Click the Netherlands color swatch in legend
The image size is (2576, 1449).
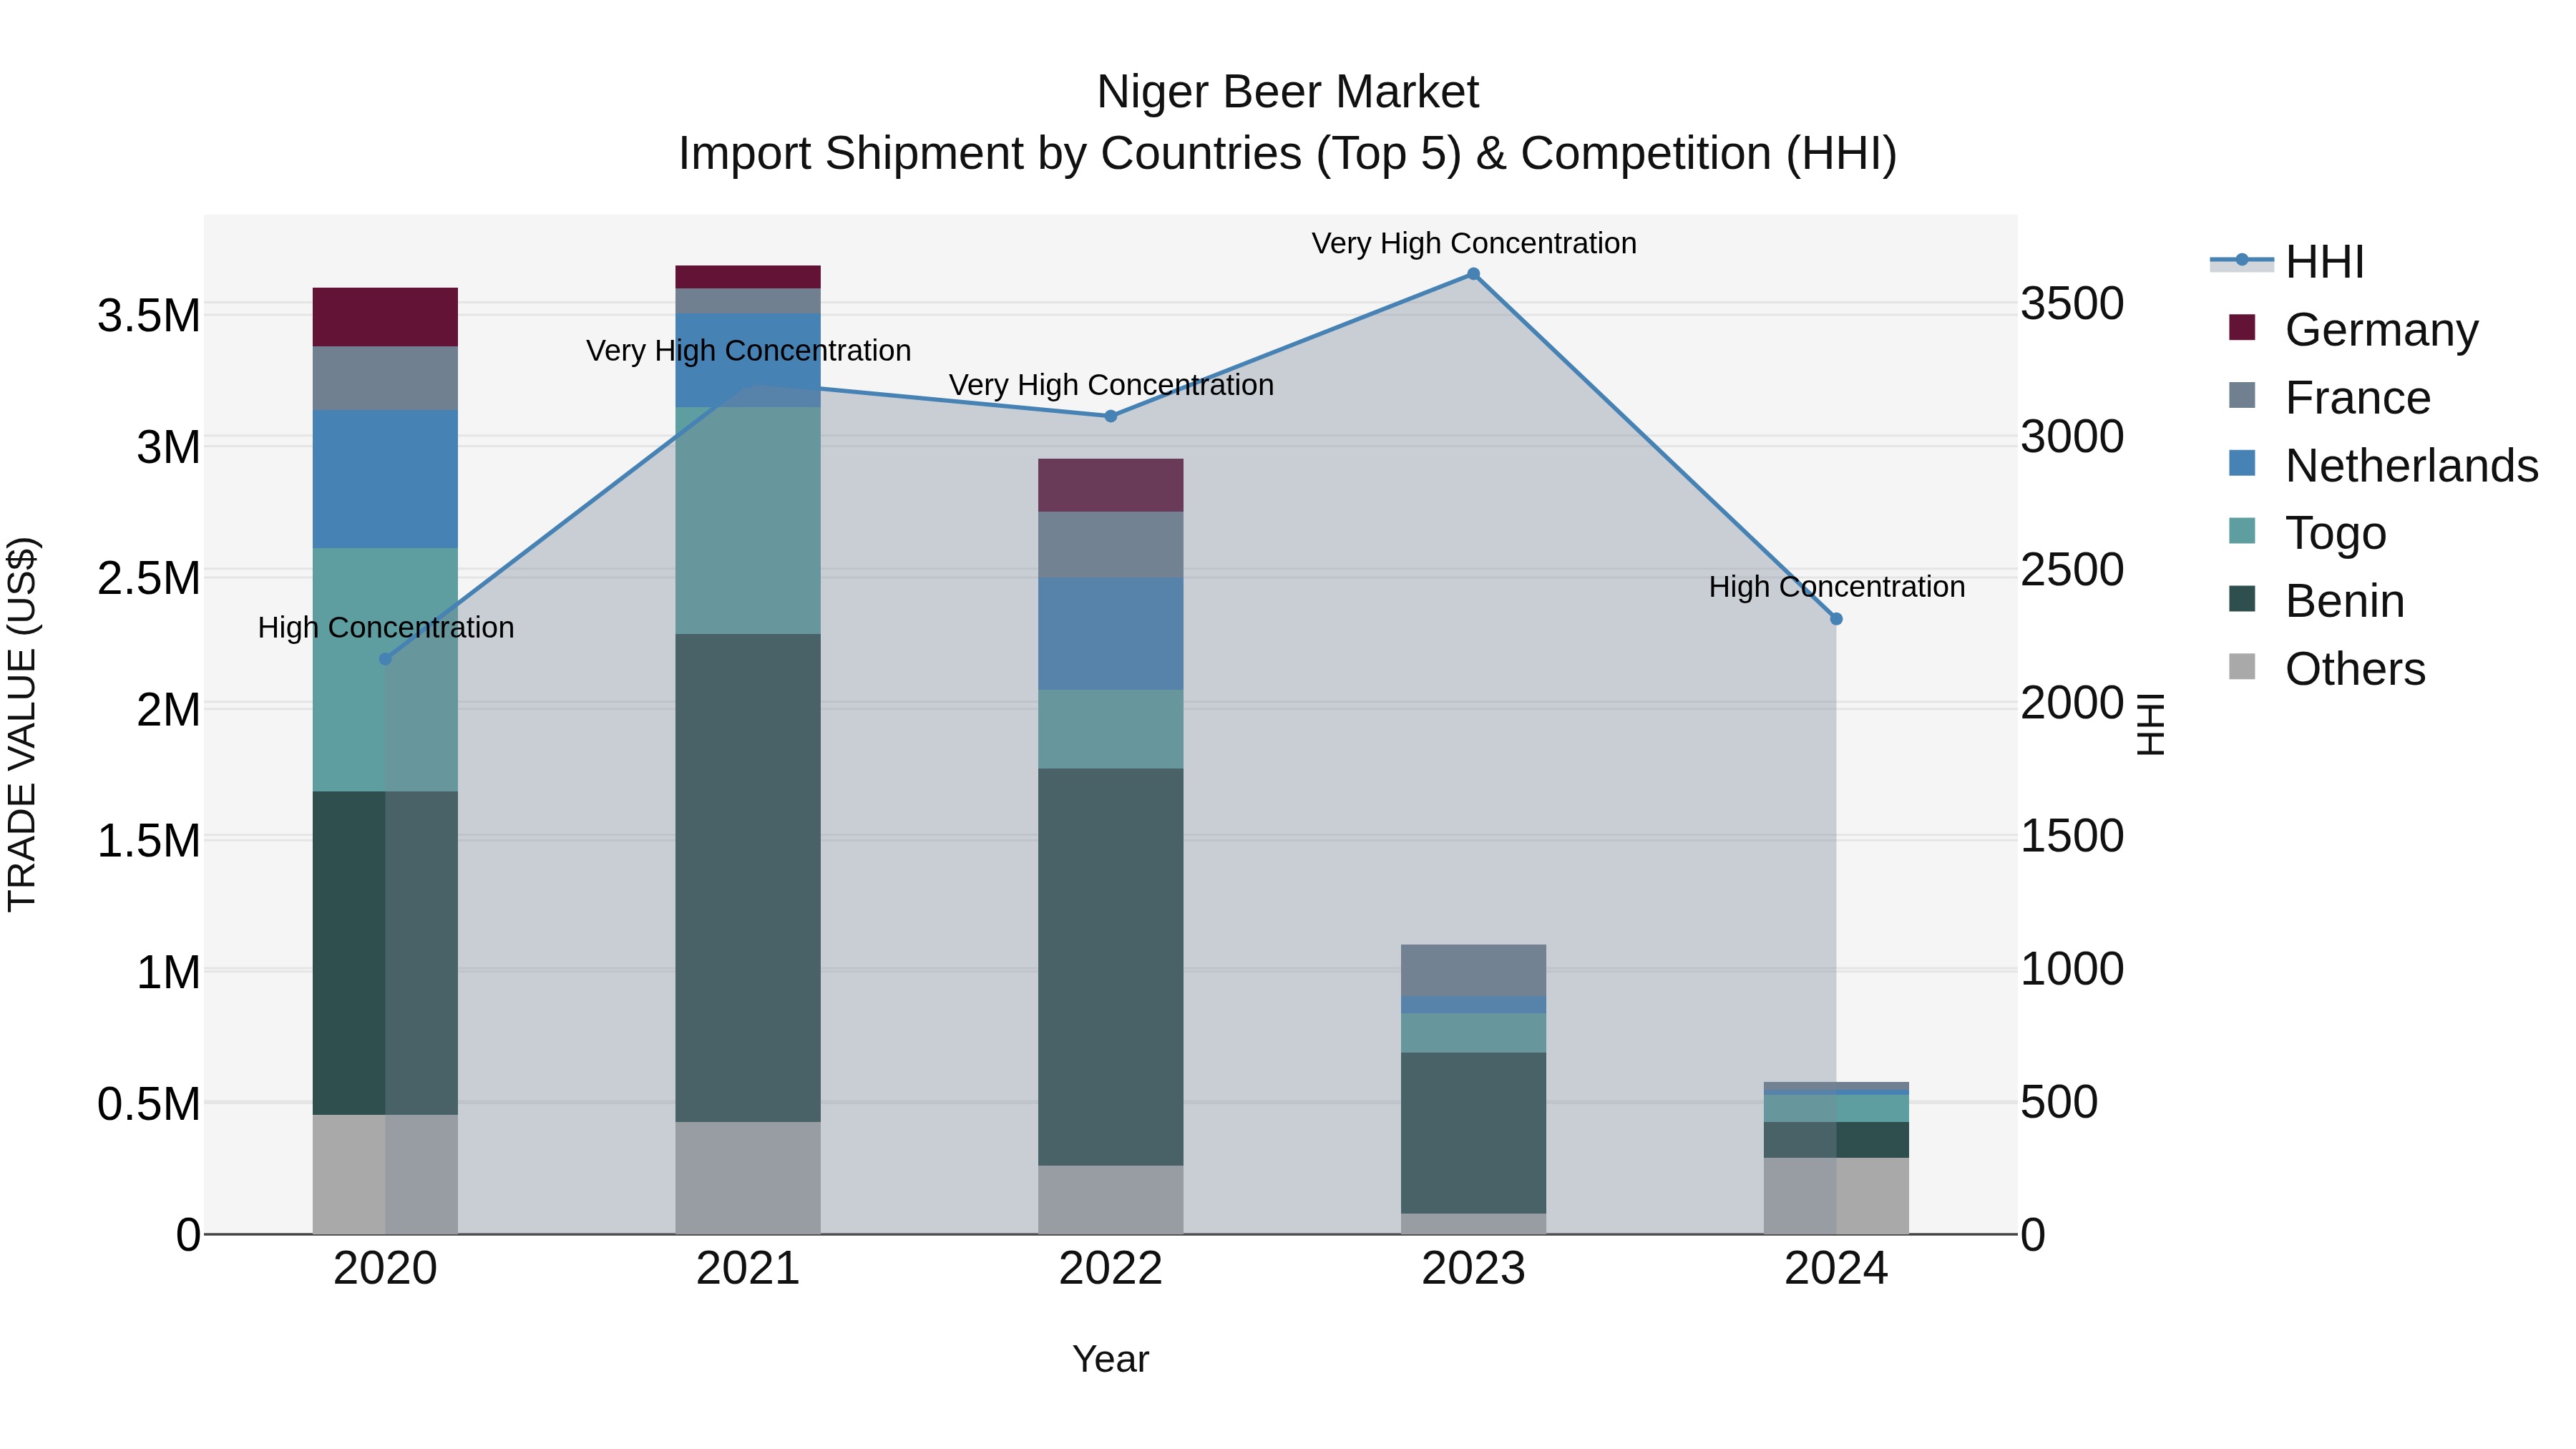(2242, 463)
